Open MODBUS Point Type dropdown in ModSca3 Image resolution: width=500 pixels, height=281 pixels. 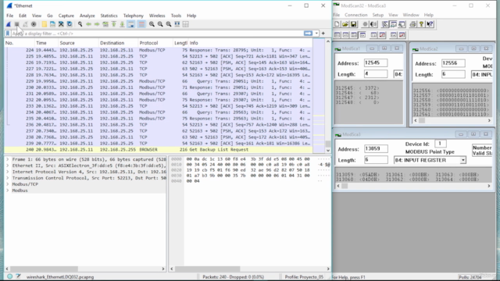(x=462, y=160)
